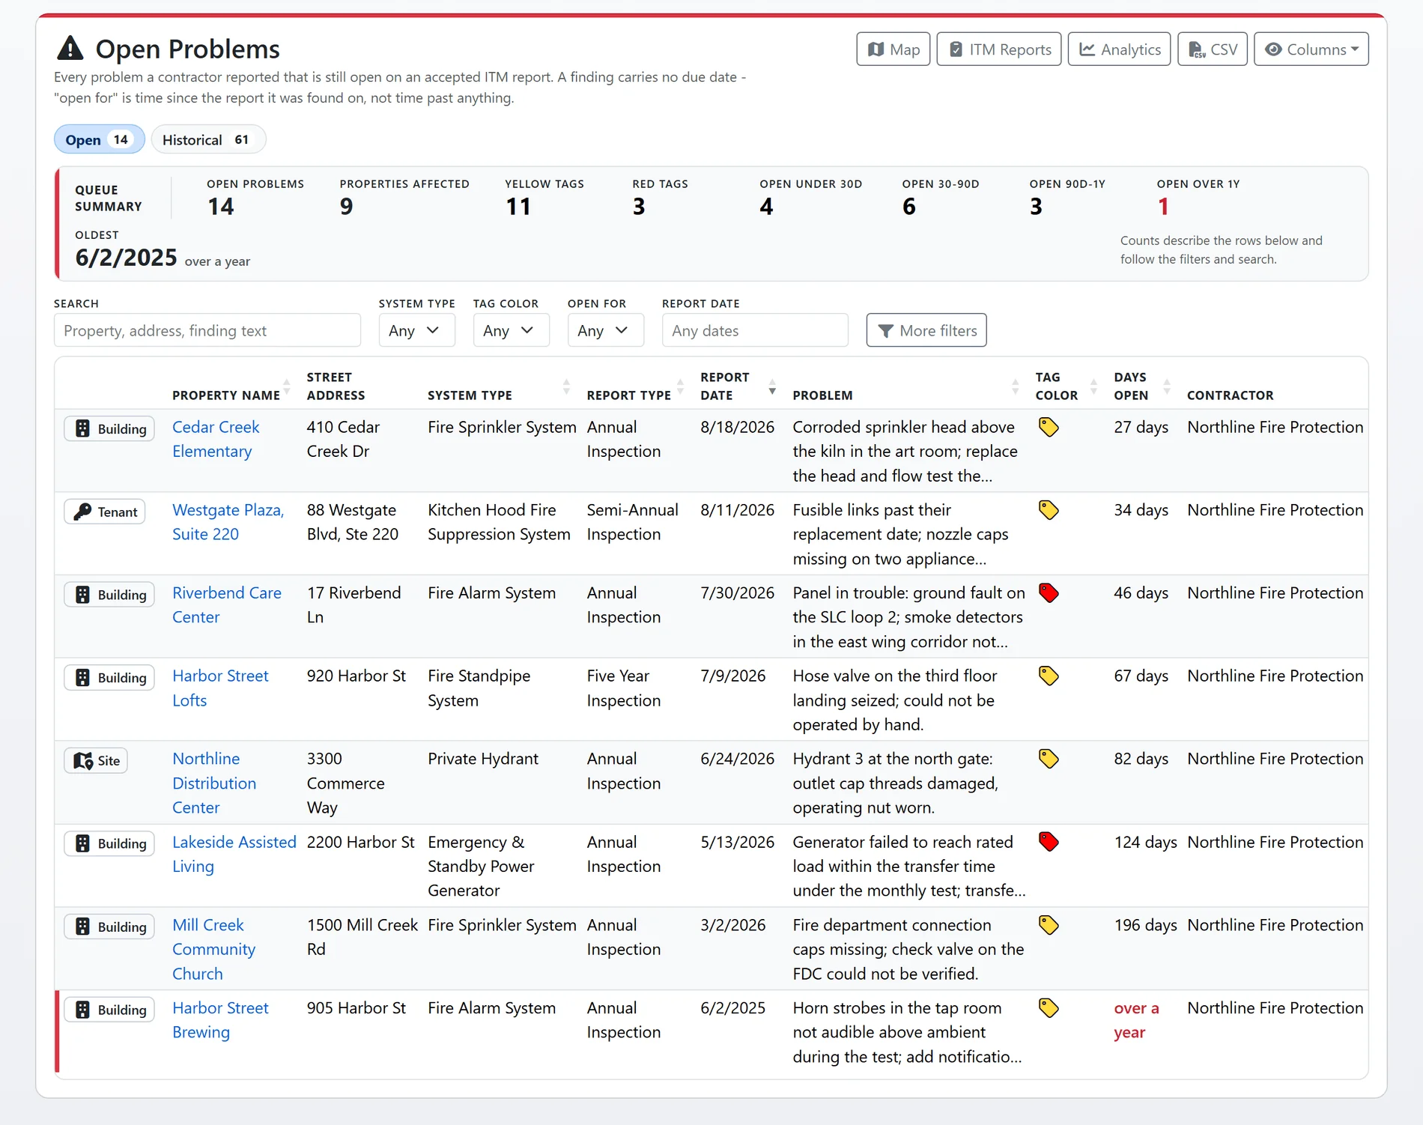
Task: Click red tag icon for Lakeside Assisted Living
Action: 1049,842
